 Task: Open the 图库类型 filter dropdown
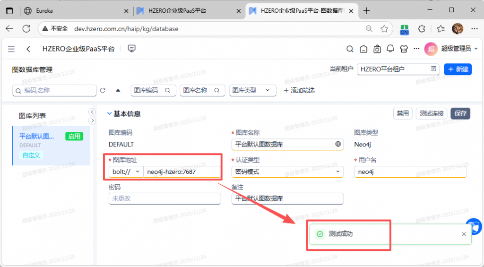coord(252,90)
